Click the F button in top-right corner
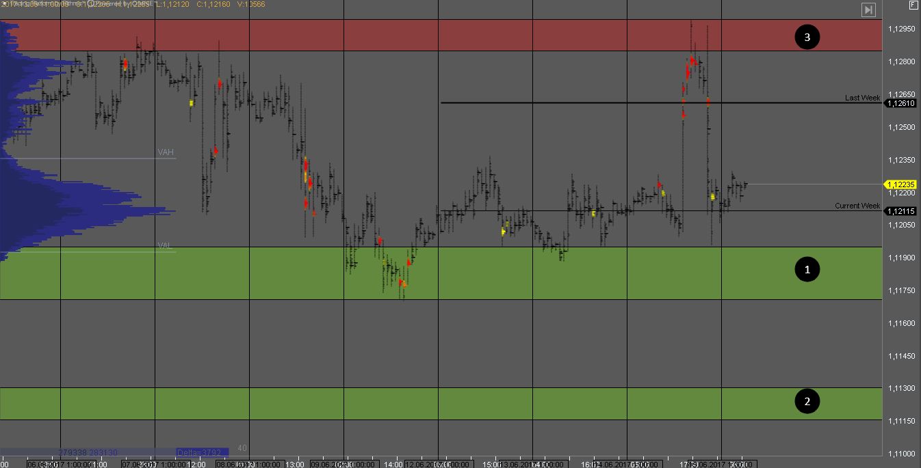Image resolution: width=921 pixels, height=468 pixels. [x=913, y=5]
